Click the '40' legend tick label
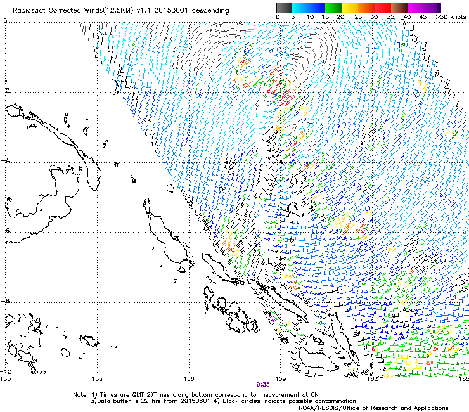This screenshot has width=469, height=412. coord(407,17)
